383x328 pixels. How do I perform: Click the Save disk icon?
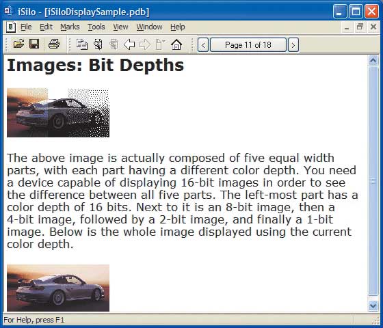(34, 44)
